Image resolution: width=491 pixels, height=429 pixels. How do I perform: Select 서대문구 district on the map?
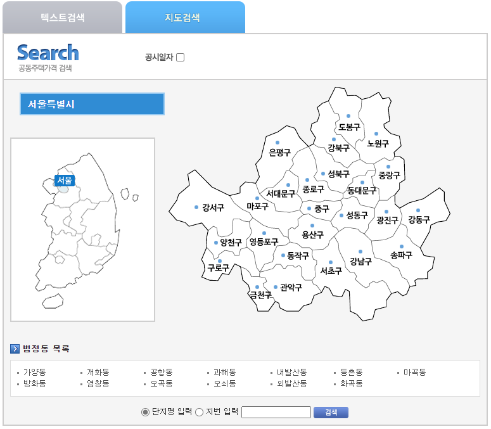tap(281, 193)
